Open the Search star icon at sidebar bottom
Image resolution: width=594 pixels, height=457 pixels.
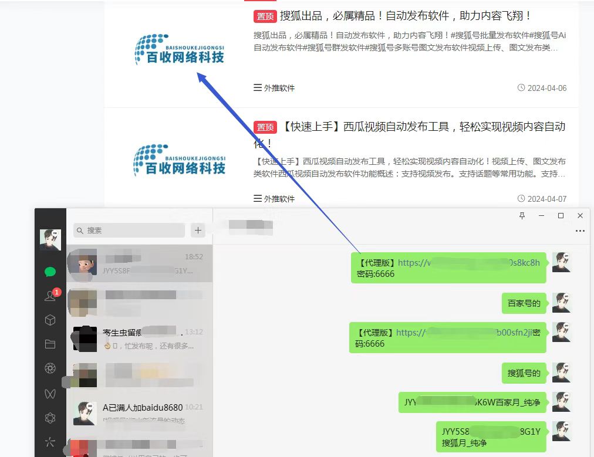(x=50, y=442)
